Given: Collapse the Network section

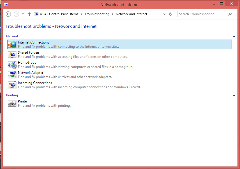Looking at the screenshot, I should pos(234,36).
